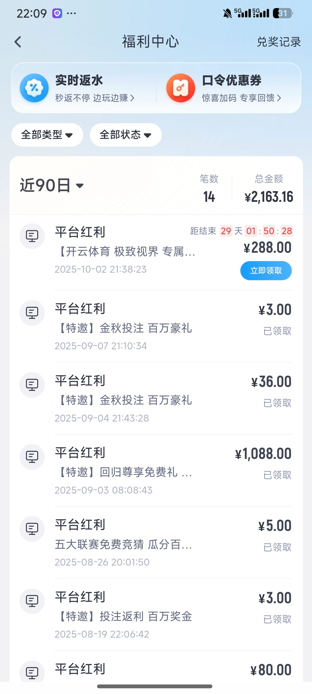
Task: Tap the red coupon key icon
Action: [181, 88]
